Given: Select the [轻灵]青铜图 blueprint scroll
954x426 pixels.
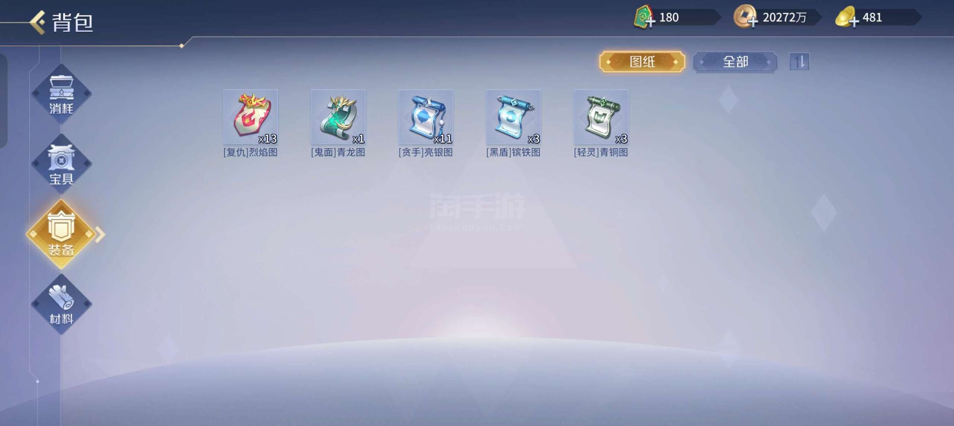Looking at the screenshot, I should 601,117.
